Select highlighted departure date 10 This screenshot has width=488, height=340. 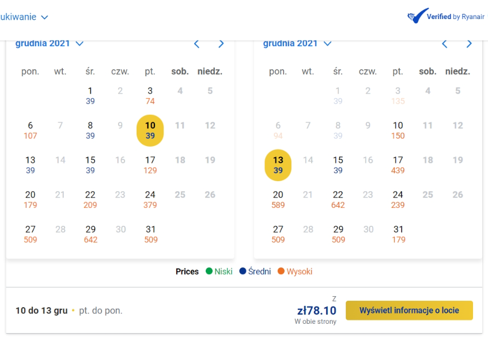pos(150,130)
